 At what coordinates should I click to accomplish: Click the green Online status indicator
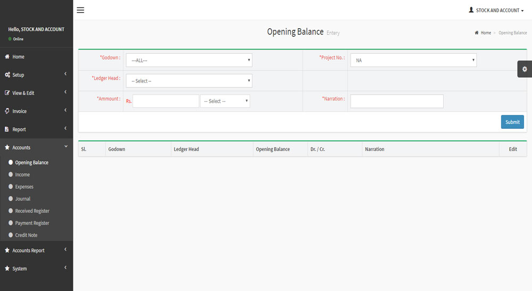10,39
